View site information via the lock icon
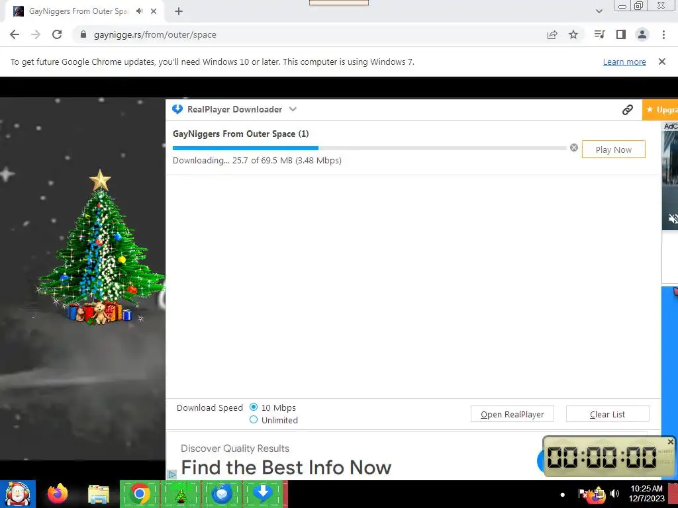The image size is (678, 508). [83, 34]
